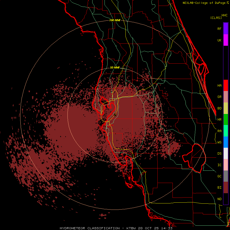This screenshot has height=230, width=230.
Task: Click the [CLAS] units label
Action: [x=216, y=18]
